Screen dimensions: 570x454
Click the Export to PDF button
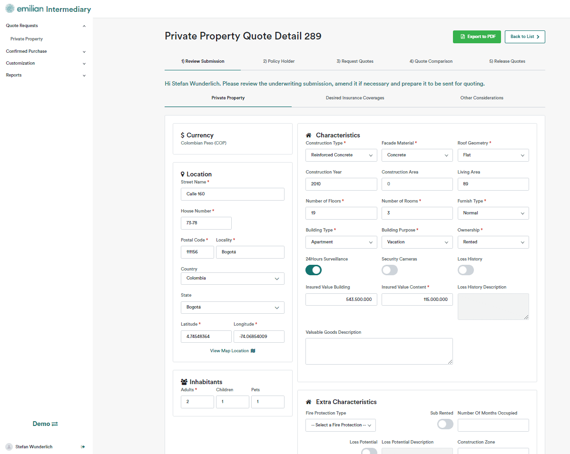[477, 37]
